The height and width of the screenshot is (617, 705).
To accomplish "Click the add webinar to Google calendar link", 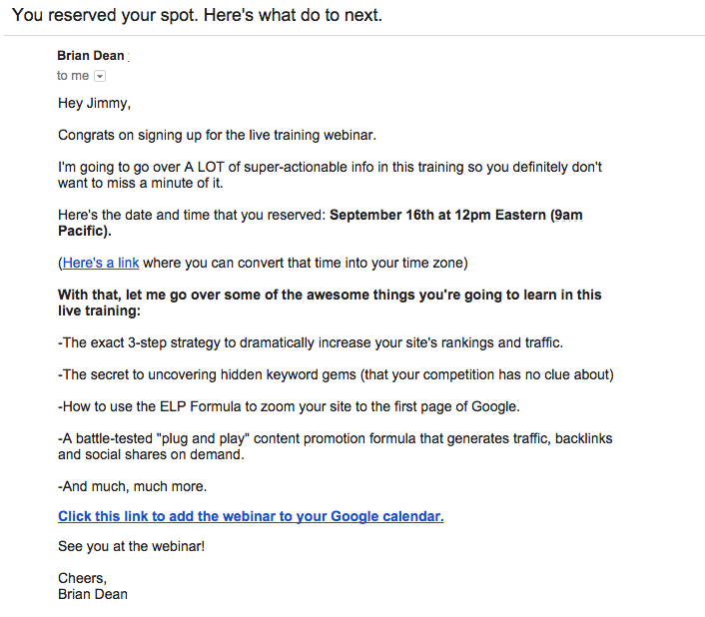I will point(251,516).
